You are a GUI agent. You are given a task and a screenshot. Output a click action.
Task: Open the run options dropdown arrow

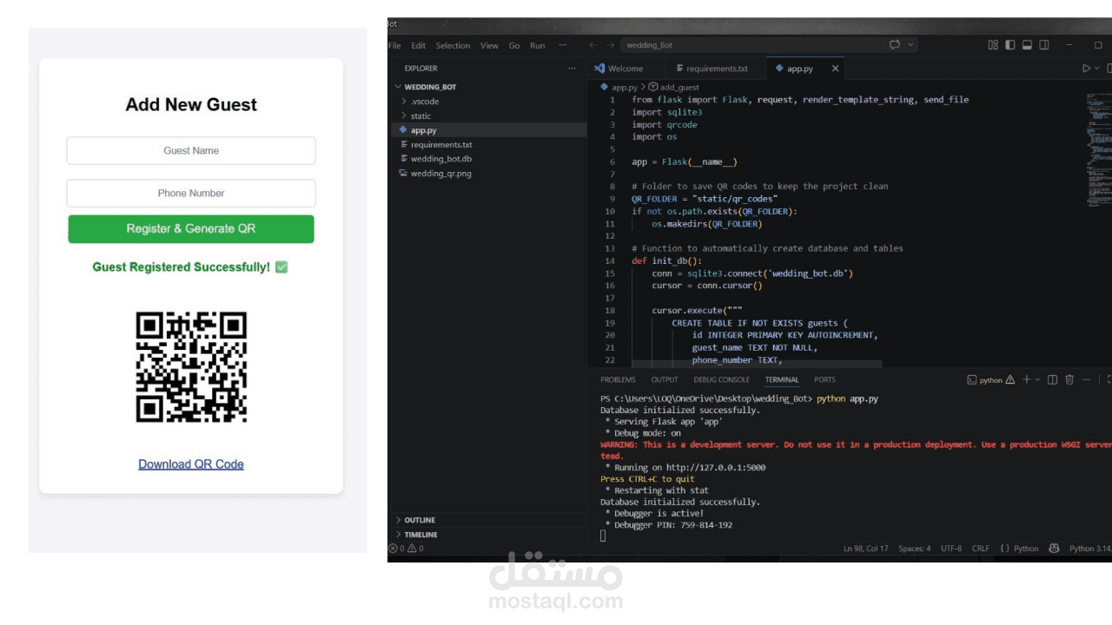pos(1097,69)
